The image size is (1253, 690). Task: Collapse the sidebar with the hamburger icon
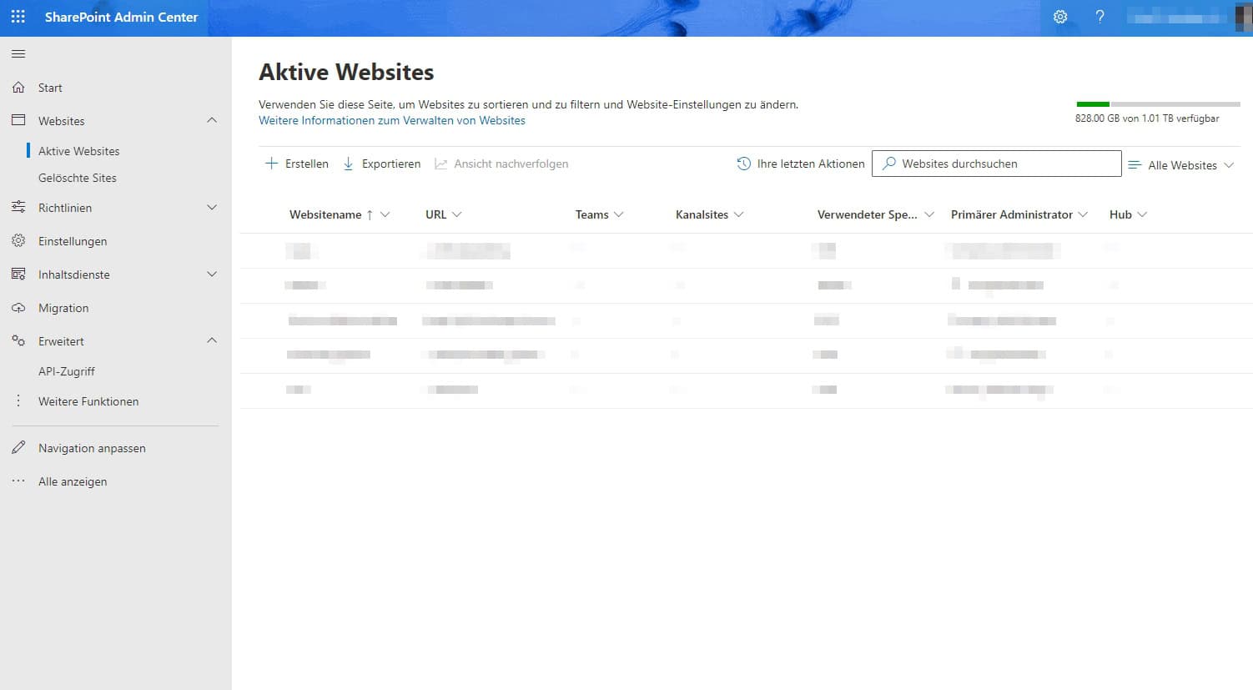18,53
